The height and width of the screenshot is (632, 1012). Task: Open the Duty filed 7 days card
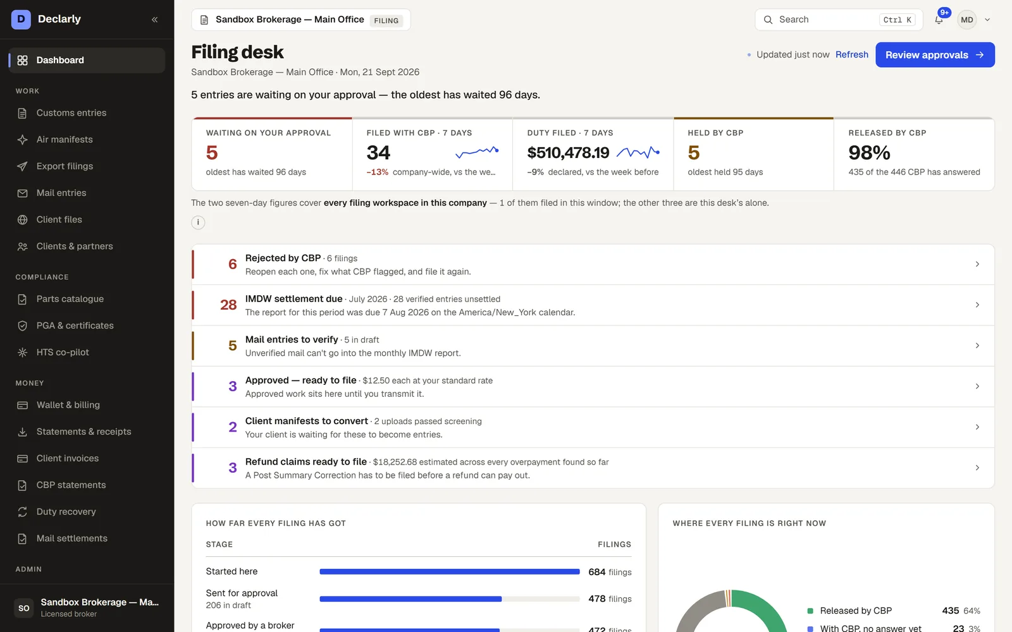pyautogui.click(x=593, y=154)
